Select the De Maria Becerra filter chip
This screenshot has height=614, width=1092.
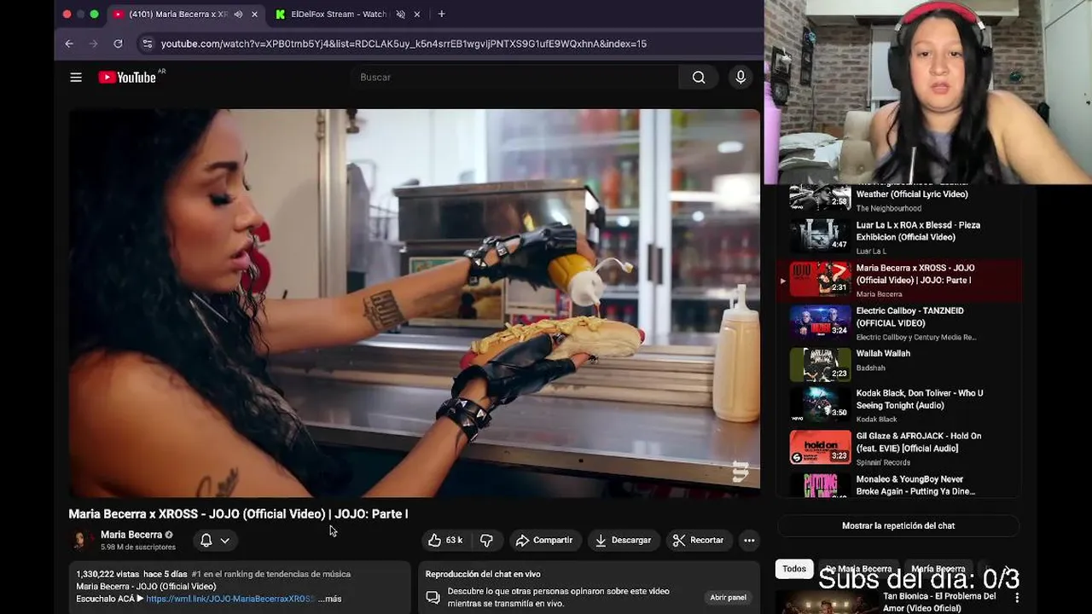pyautogui.click(x=858, y=569)
